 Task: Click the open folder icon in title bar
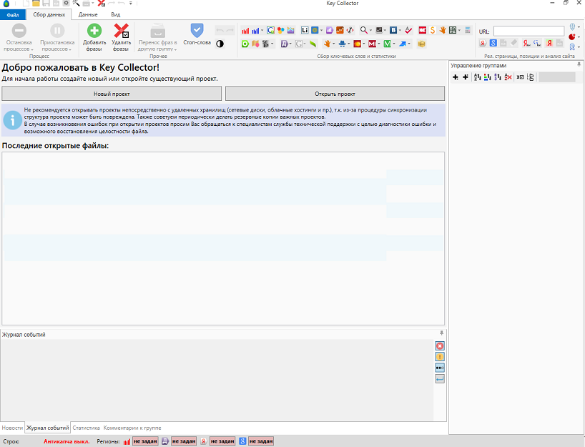pos(36,4)
